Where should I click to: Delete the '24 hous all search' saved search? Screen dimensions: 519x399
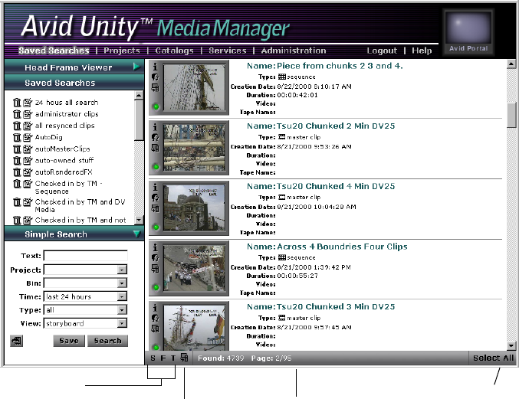coord(17,103)
